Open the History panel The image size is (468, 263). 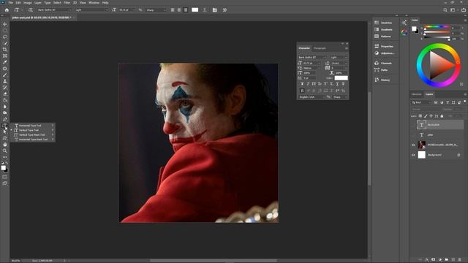[x=382, y=80]
